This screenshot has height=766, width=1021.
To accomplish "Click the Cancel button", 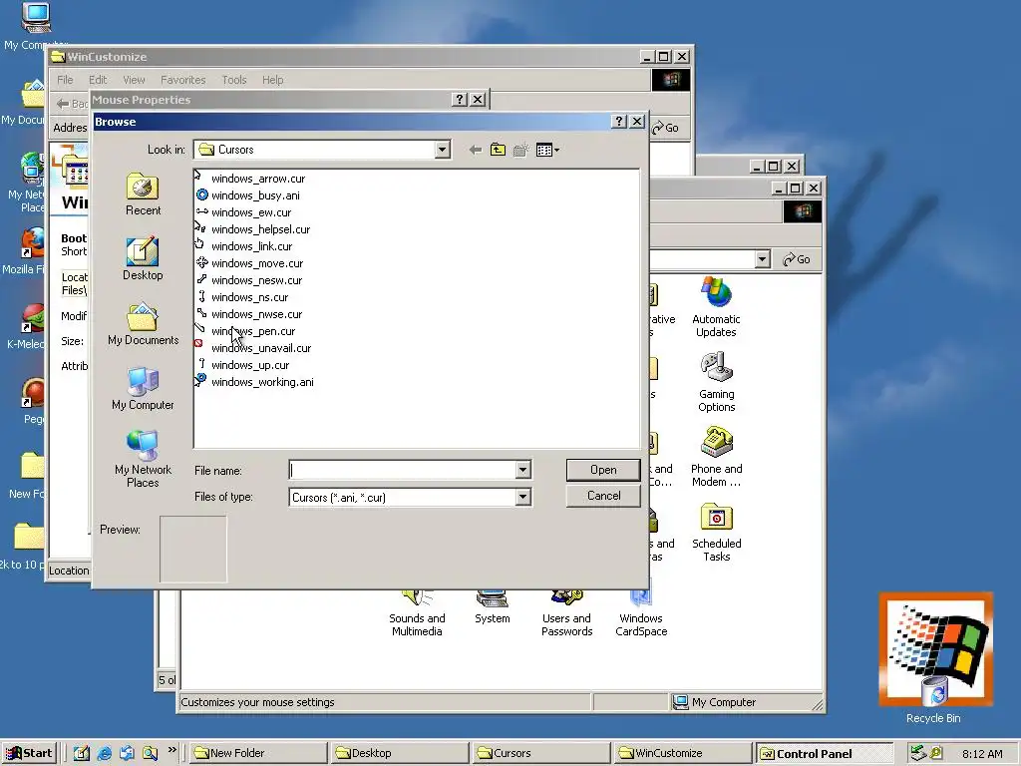I will click(603, 496).
